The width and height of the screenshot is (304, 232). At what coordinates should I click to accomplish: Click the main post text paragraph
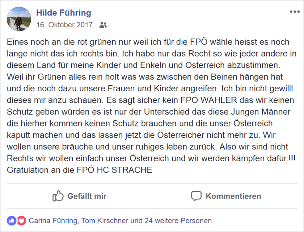151,105
